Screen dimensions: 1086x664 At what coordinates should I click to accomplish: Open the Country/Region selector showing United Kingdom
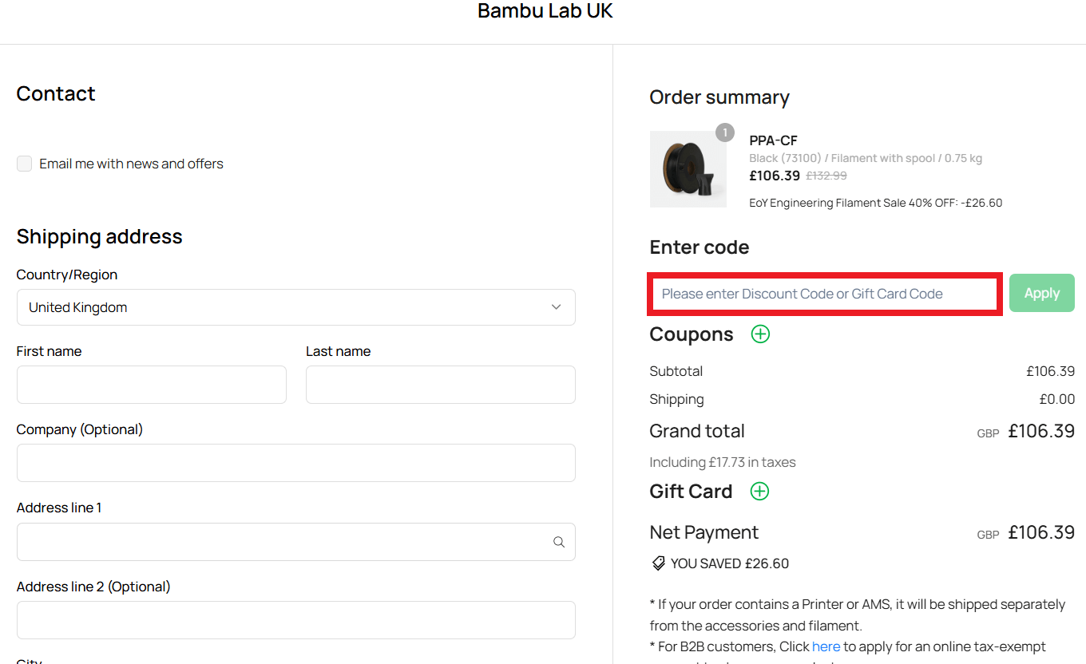click(295, 306)
